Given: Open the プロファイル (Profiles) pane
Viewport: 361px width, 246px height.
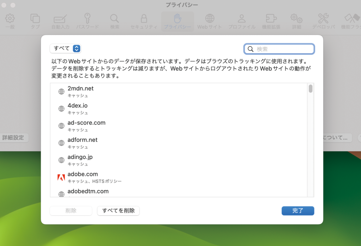Looking at the screenshot, I should (x=242, y=21).
